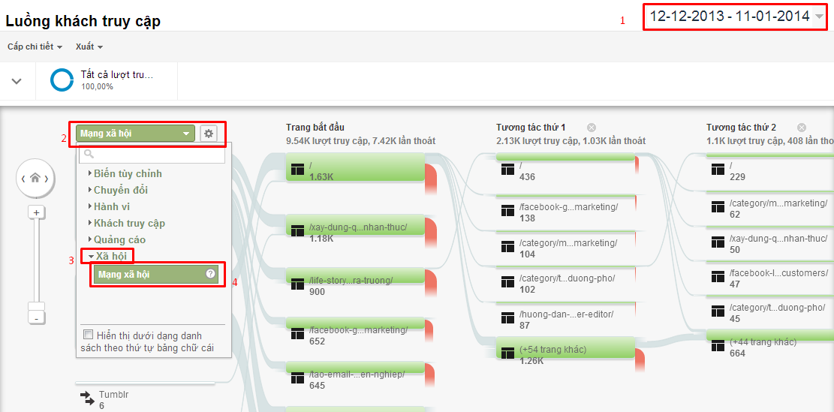Viewport: 834px width, 412px height.
Task: Click the home icon in navigation control
Action: point(35,179)
